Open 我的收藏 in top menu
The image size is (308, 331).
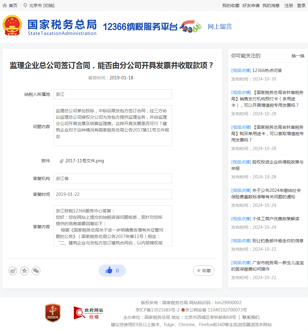pos(231,5)
